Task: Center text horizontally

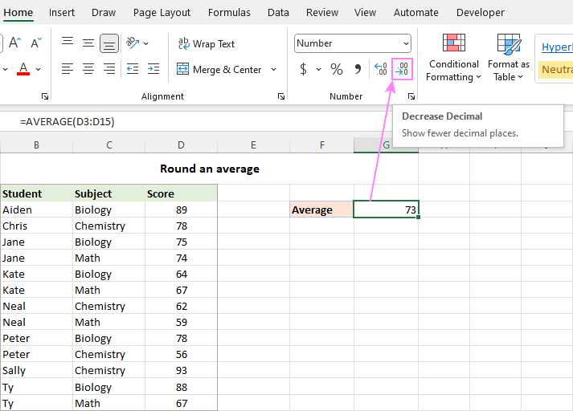Action: coord(88,68)
